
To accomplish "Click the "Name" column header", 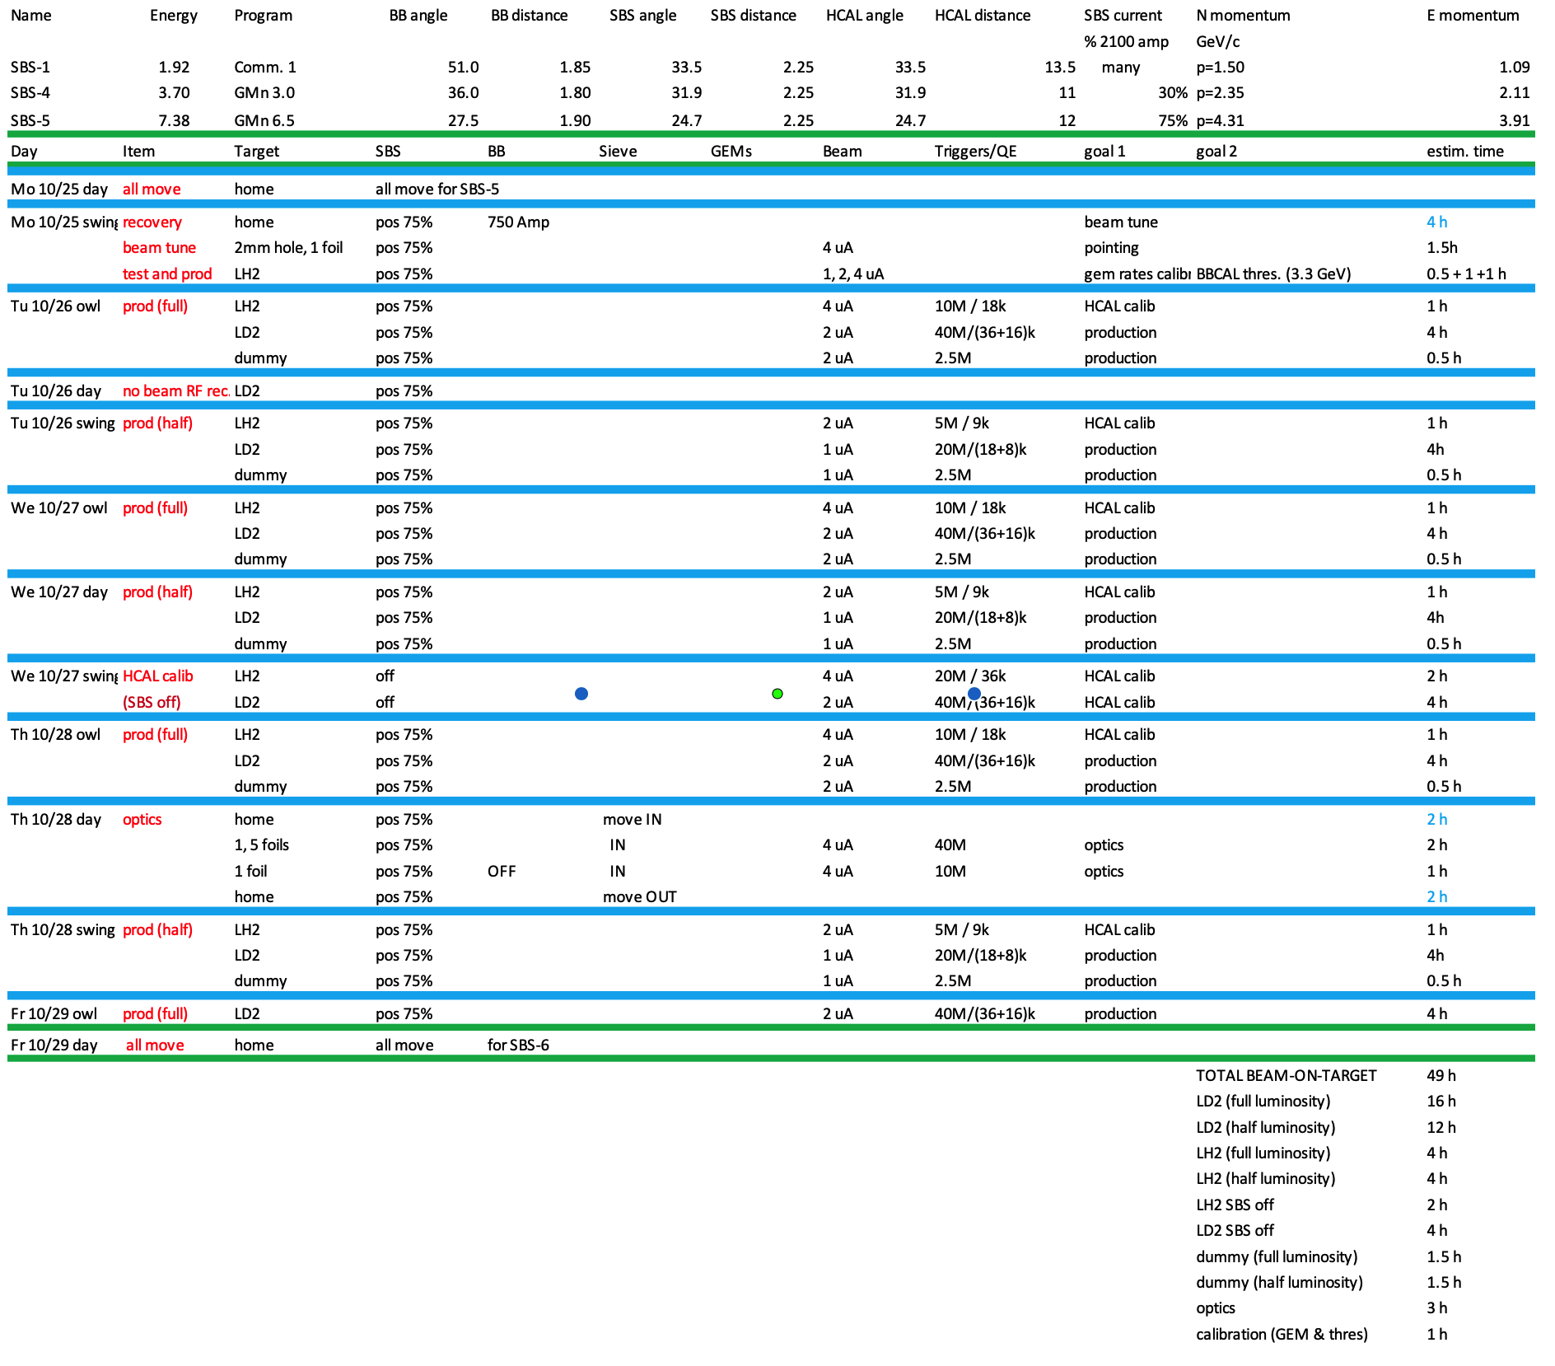I will click(x=31, y=16).
